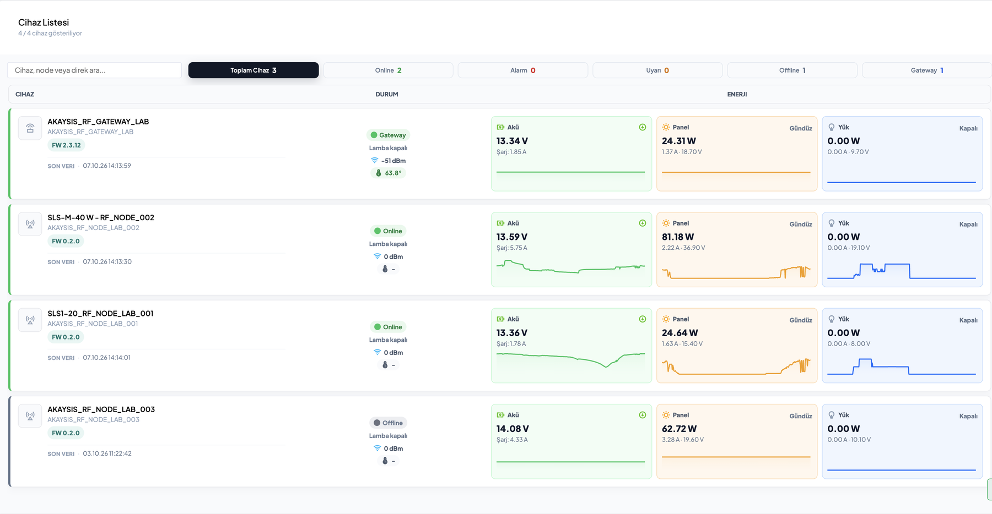Click the charging icon on NODE_LAB_001 Akü card

point(643,319)
